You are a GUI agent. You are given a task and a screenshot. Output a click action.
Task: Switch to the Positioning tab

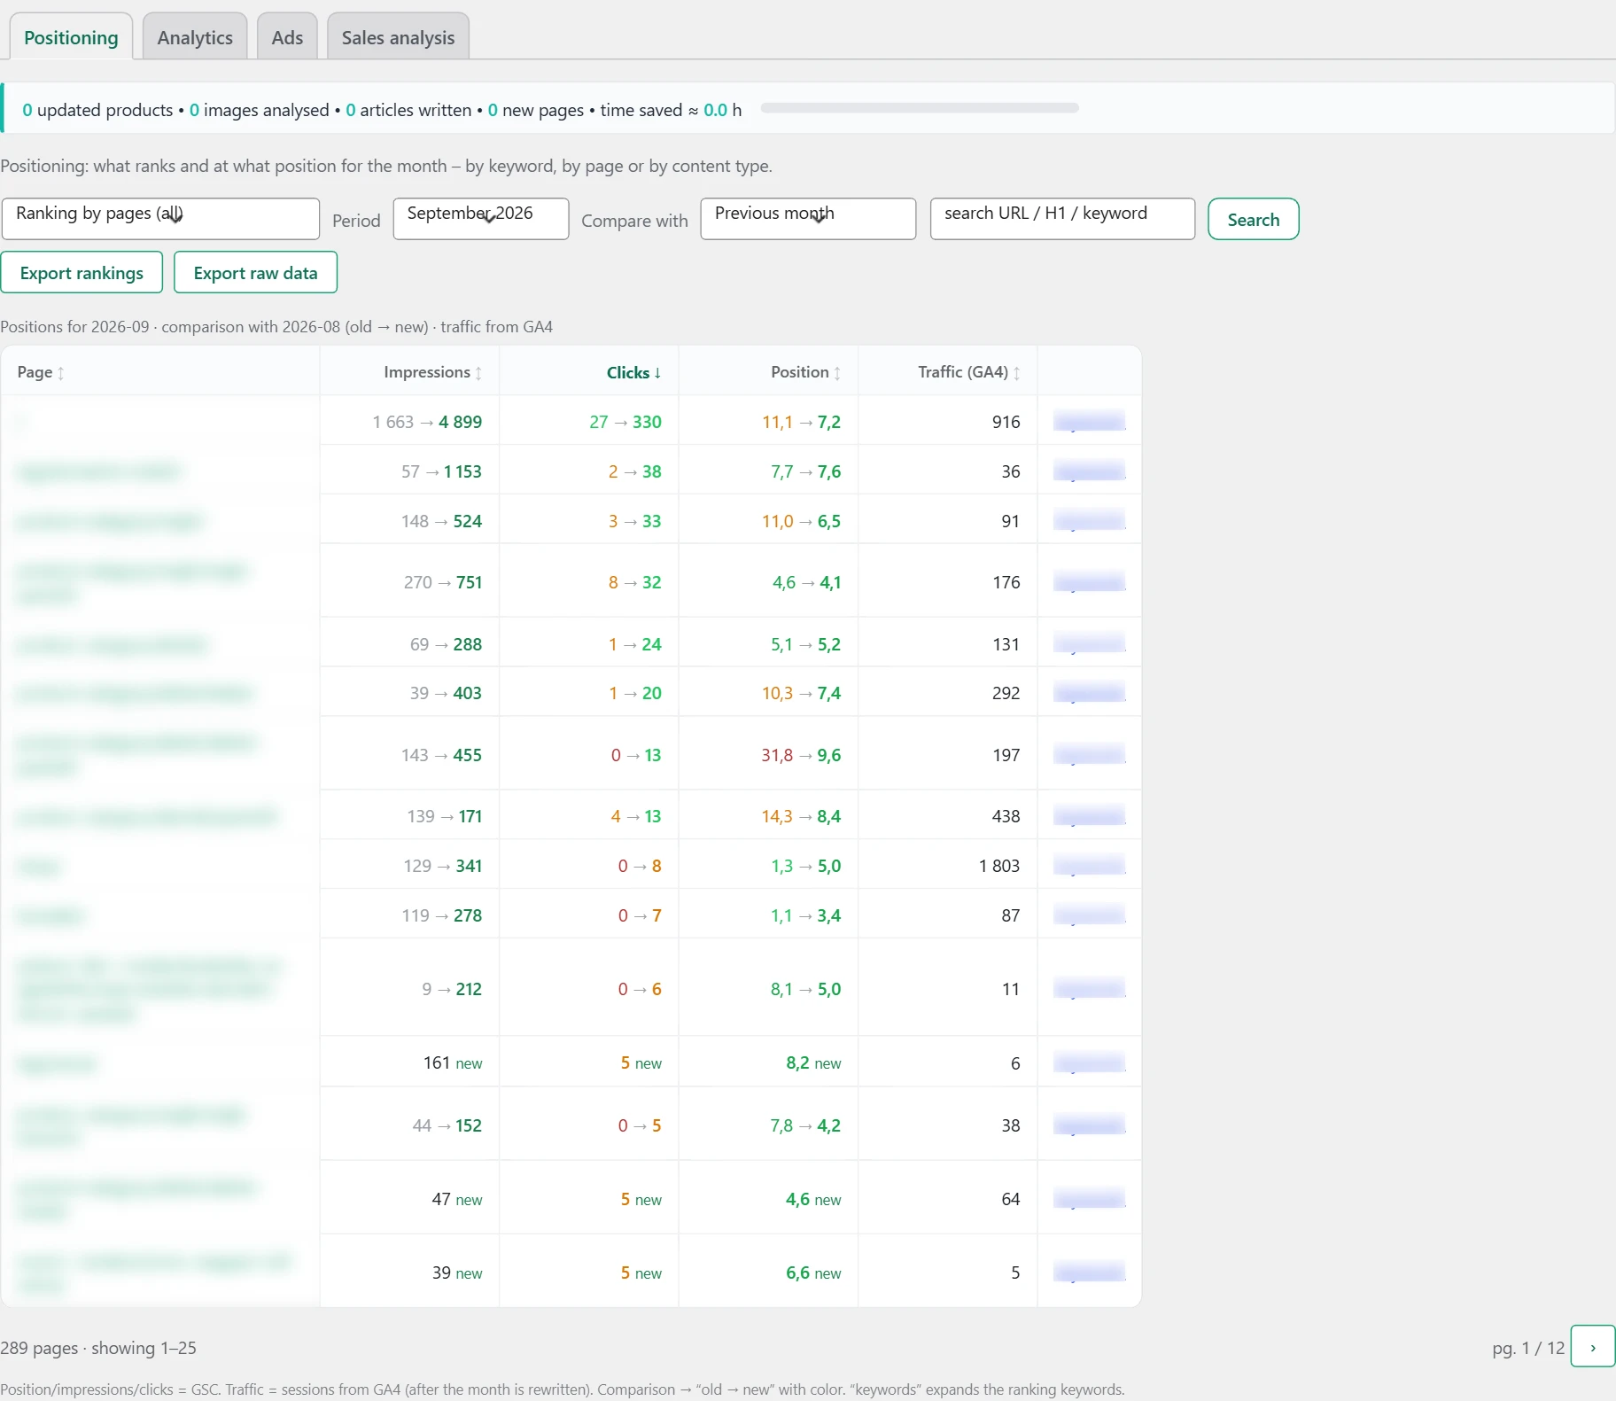coord(71,37)
